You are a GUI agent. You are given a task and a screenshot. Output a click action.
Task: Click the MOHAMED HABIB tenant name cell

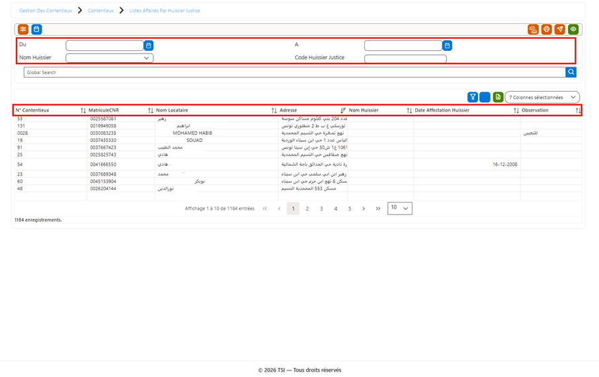pyautogui.click(x=217, y=133)
